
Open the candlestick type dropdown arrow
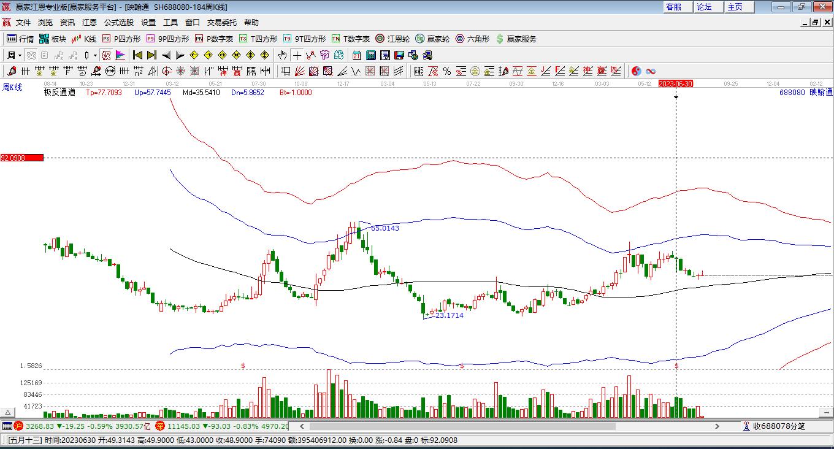pos(95,55)
